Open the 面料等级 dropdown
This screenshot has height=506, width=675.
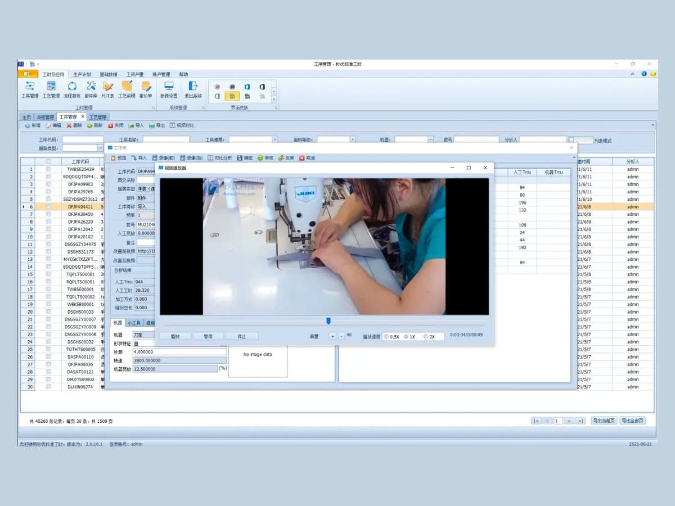353,139
